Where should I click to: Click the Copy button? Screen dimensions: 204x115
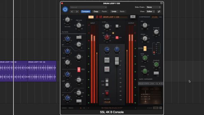coord(96,11)
